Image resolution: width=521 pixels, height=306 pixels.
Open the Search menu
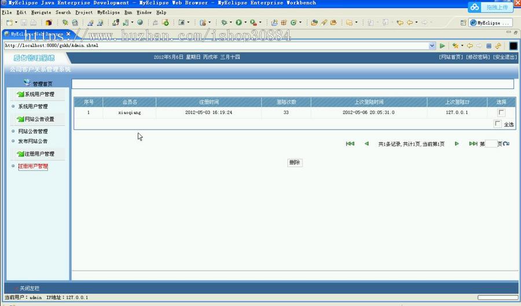coord(63,12)
